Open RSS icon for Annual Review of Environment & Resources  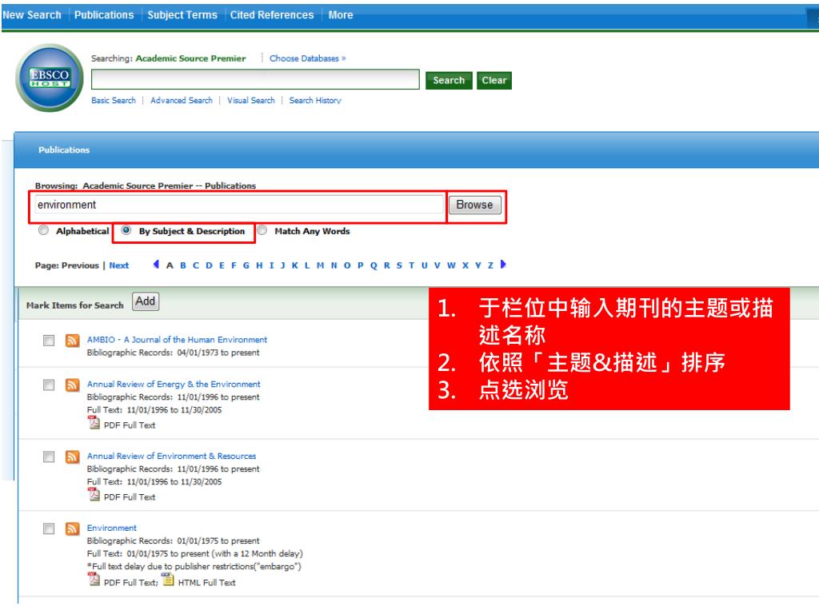(x=72, y=457)
